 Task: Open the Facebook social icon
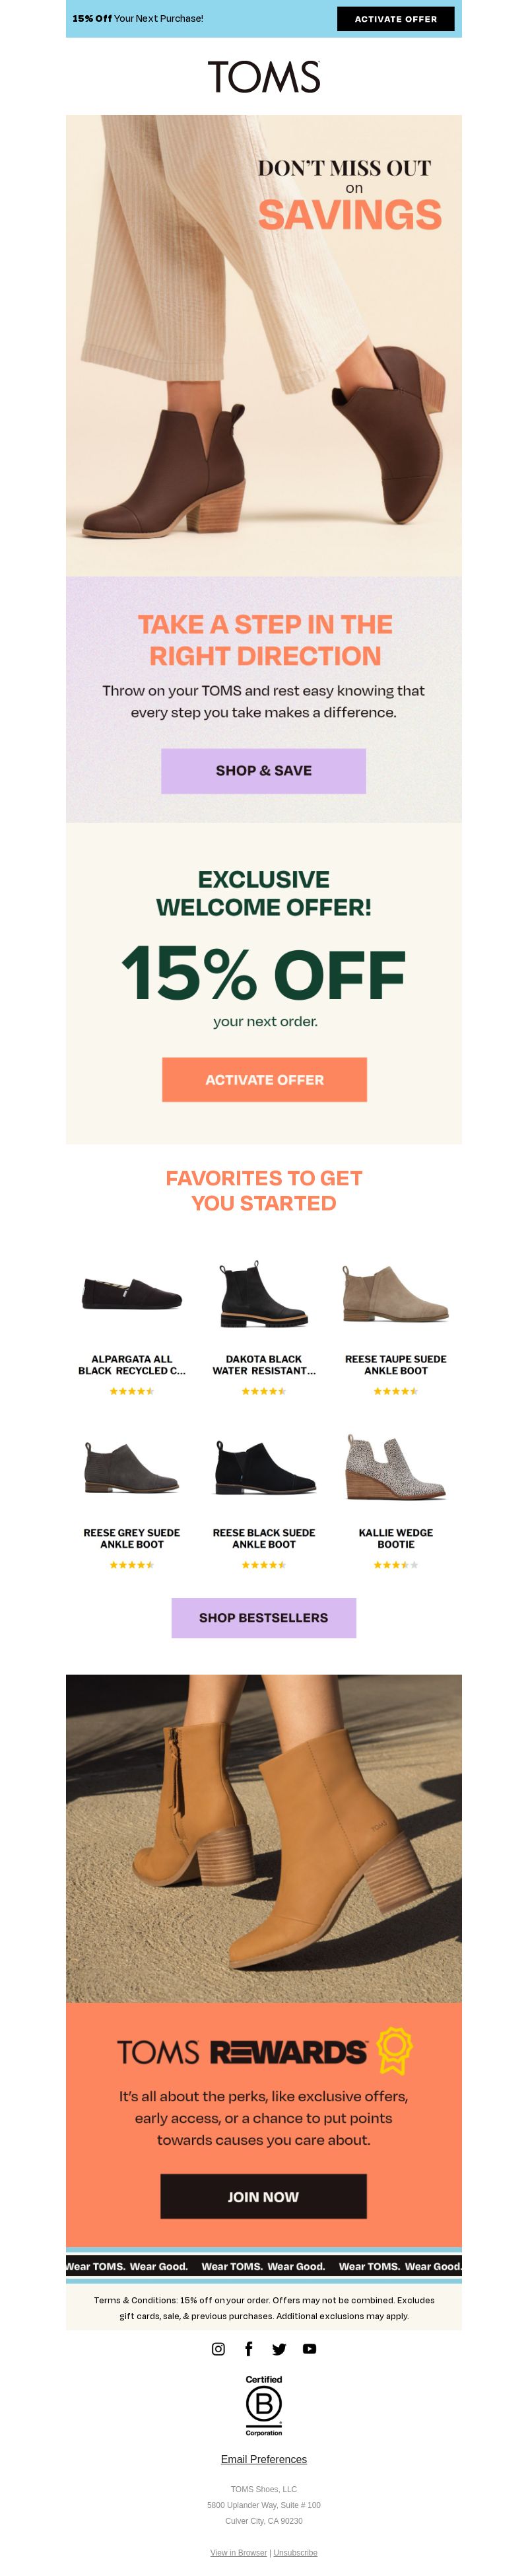click(x=248, y=2349)
